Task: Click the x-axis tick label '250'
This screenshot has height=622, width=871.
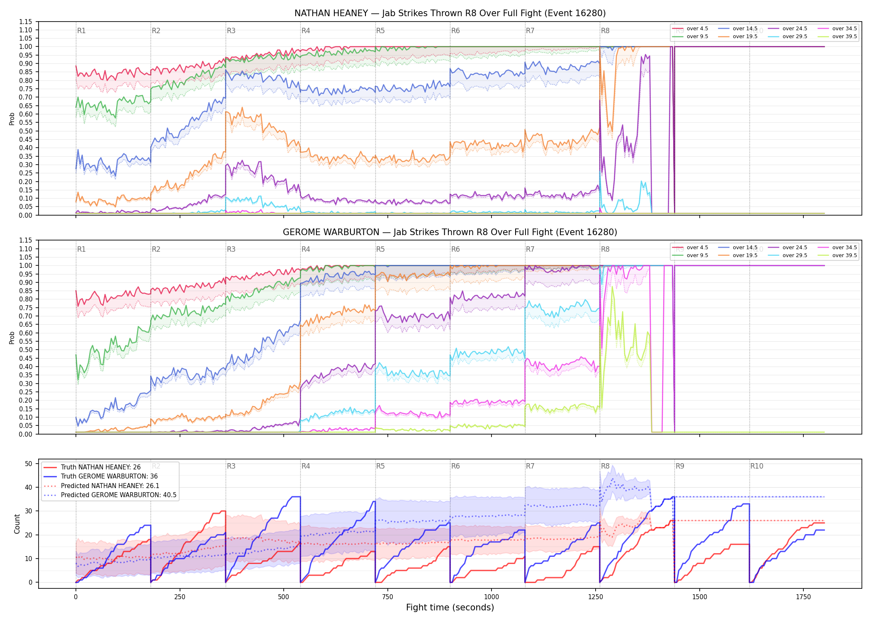Action: (x=180, y=597)
